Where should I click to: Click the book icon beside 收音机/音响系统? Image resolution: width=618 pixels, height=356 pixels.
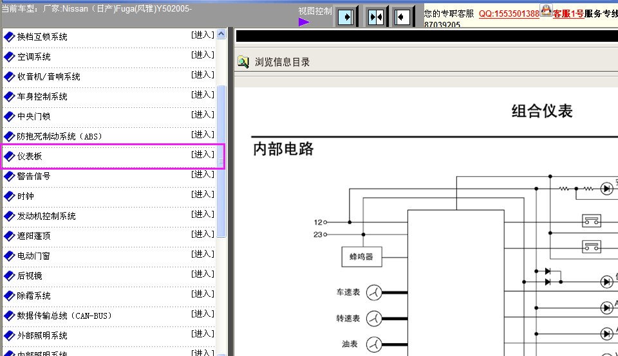click(9, 76)
